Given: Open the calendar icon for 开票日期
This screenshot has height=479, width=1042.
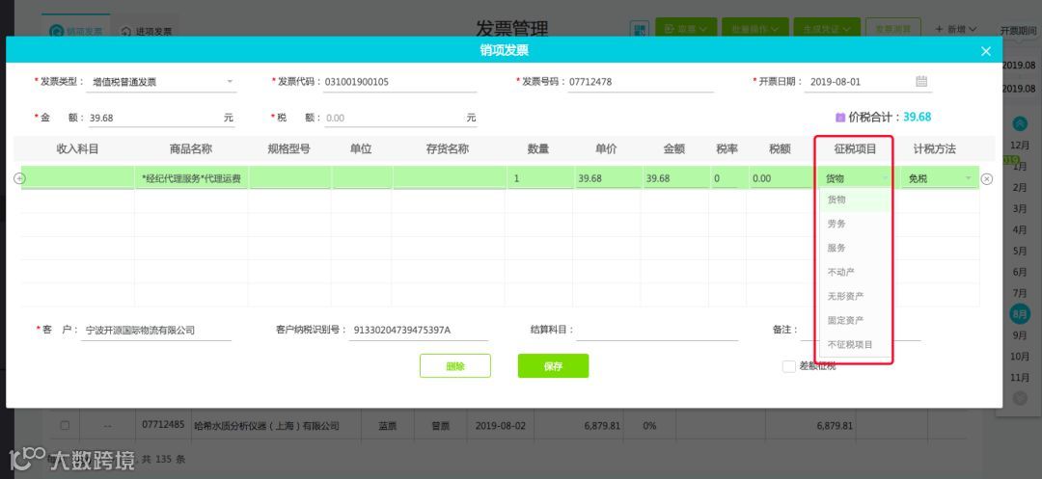Looking at the screenshot, I should [921, 82].
